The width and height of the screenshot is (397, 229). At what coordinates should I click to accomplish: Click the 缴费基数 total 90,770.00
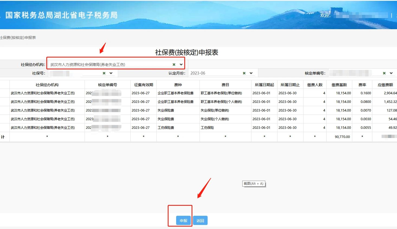click(342, 137)
